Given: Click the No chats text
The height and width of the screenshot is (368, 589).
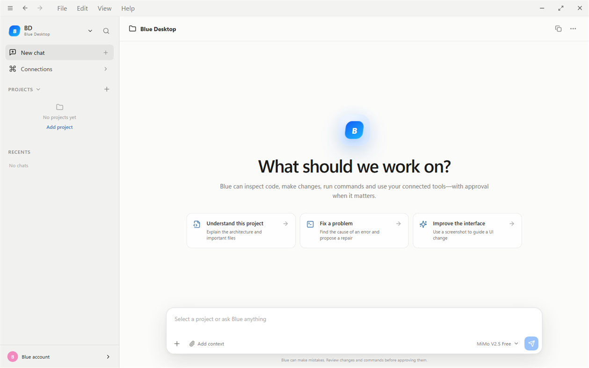Looking at the screenshot, I should 19,166.
